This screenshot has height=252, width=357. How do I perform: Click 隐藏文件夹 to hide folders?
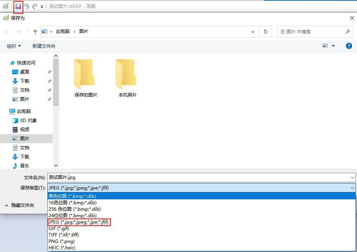point(23,205)
